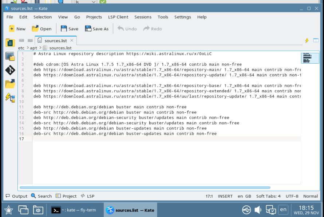Open the Normal syntax mode dropdown
Image resolution: width=324 pixels, height=217 pixels.
[x=310, y=196]
